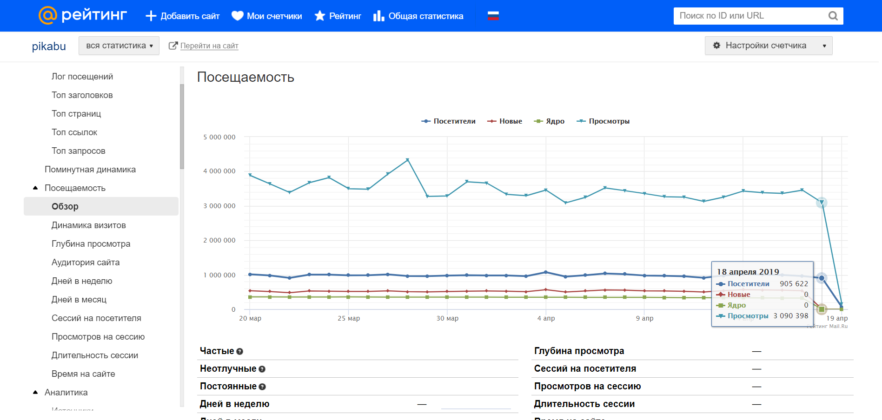This screenshot has height=420, width=882.
Task: Click the sidebar vertical scrollbar thumb
Action: point(182,126)
